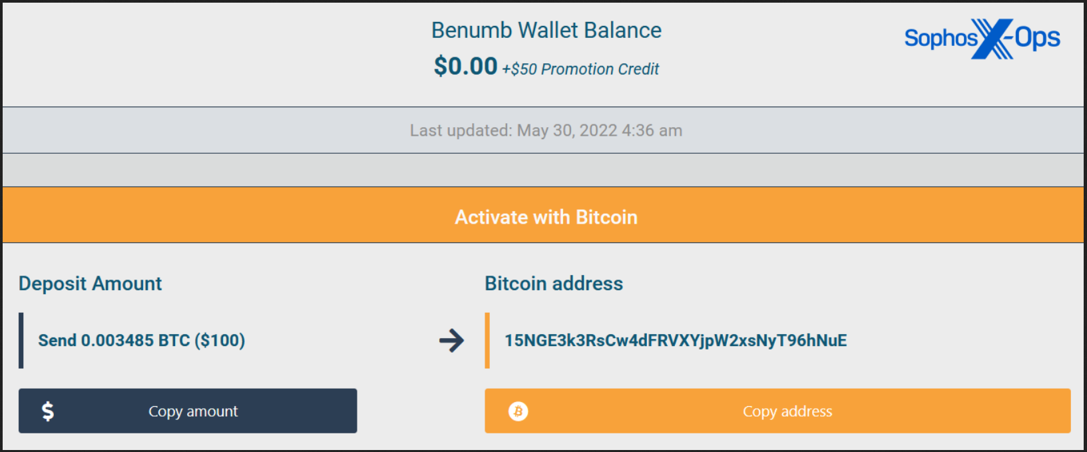Click the striped X emblem in the Sophos logo
This screenshot has height=452, width=1087.
[992, 39]
